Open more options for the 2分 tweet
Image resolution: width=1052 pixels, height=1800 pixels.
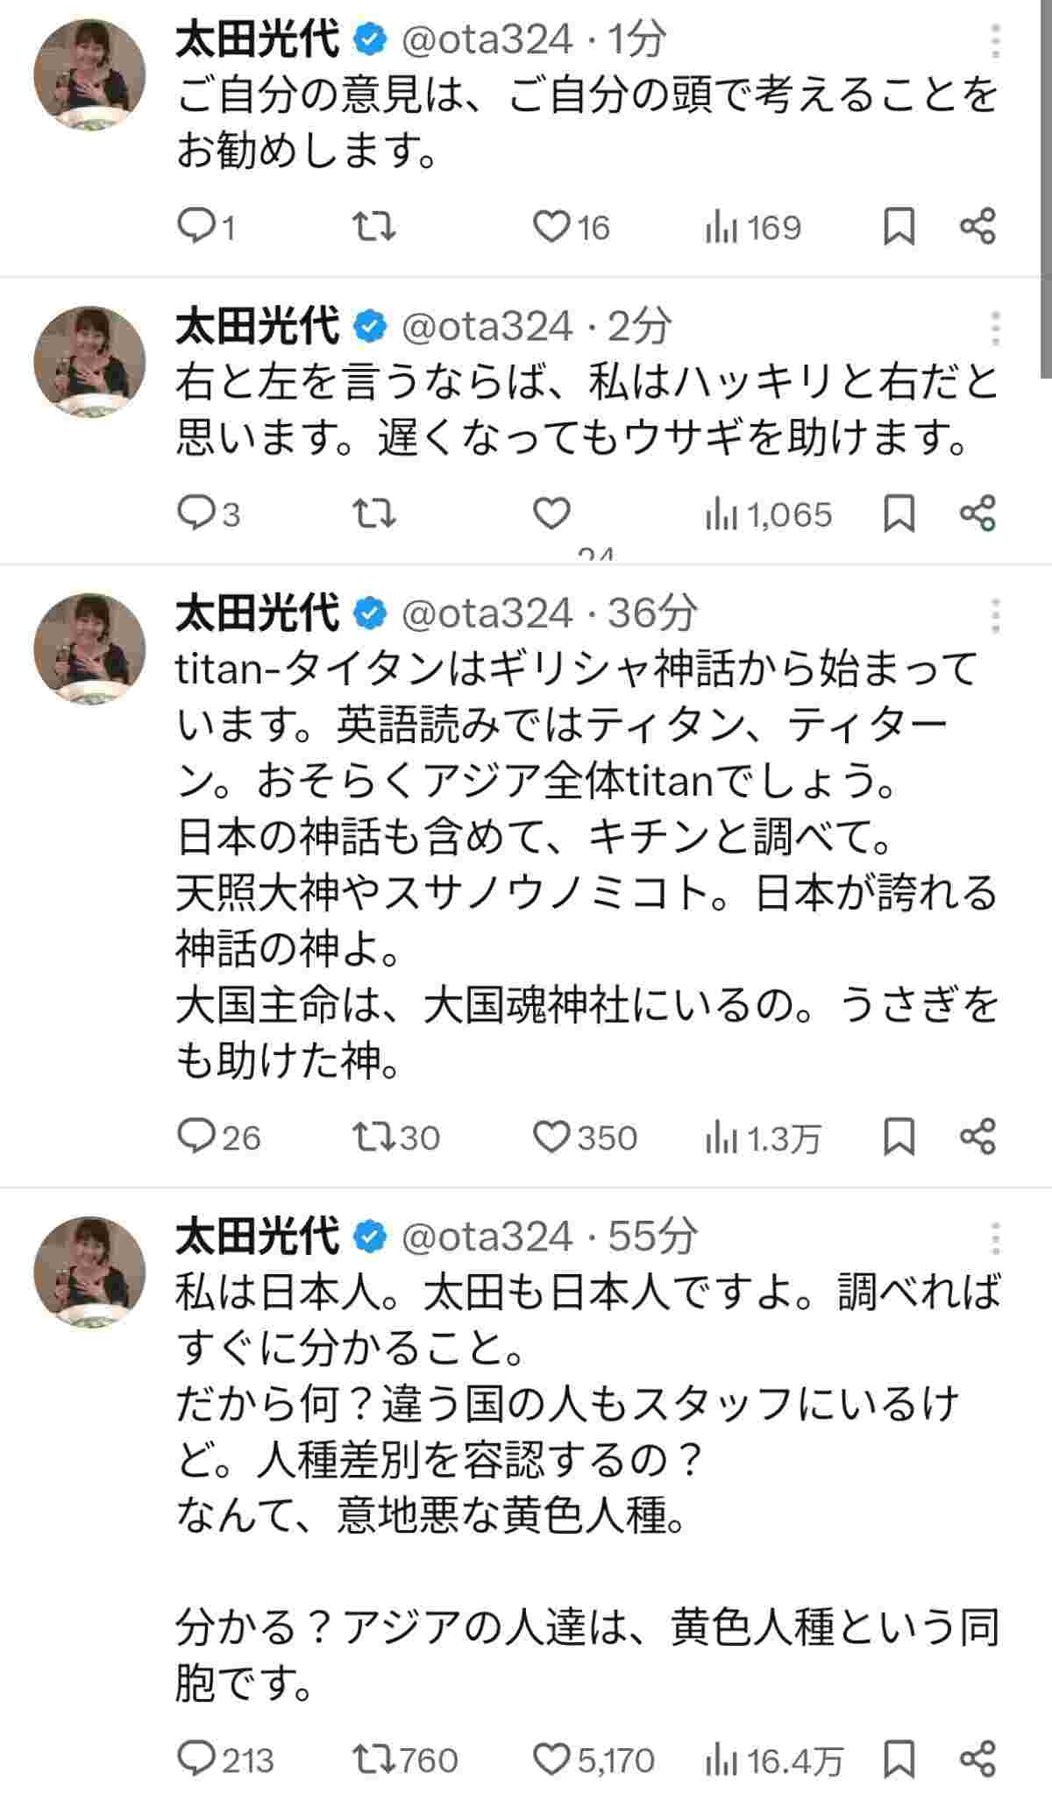click(995, 328)
